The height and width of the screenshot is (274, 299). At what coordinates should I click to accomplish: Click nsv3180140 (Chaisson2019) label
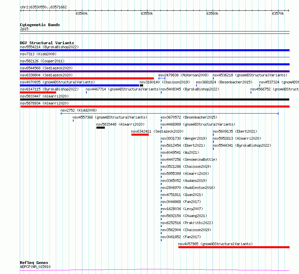point(165,82)
